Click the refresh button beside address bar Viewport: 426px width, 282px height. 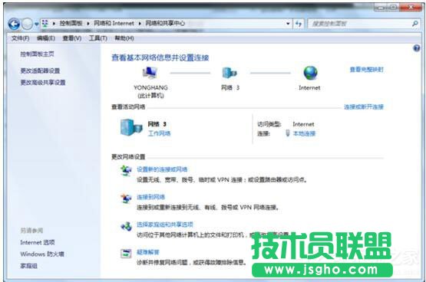click(x=299, y=24)
